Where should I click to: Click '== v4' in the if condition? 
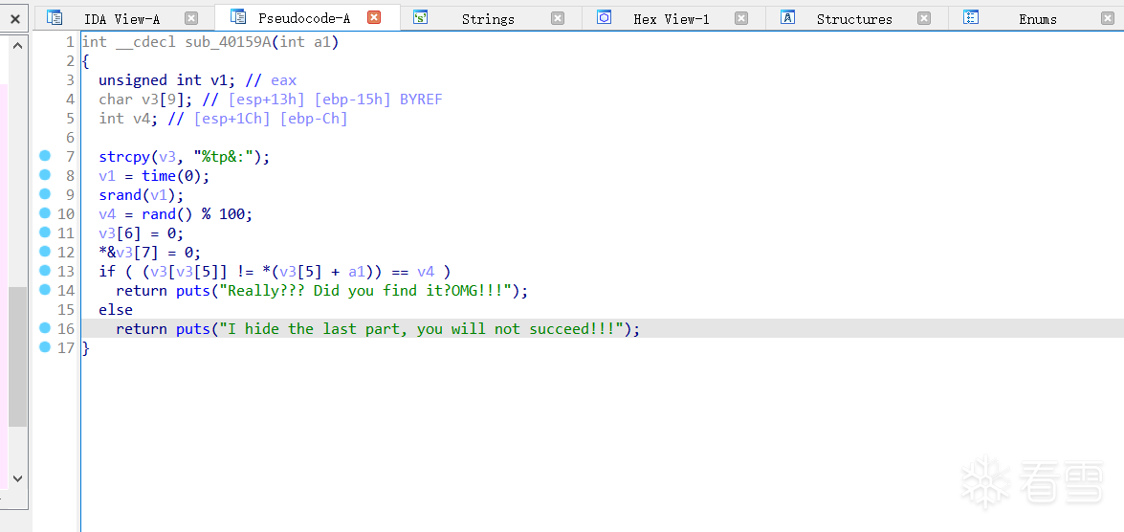[x=413, y=272]
